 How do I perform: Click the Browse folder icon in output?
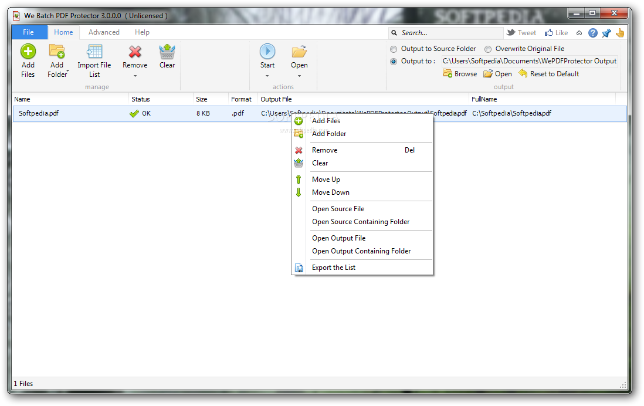tap(448, 73)
